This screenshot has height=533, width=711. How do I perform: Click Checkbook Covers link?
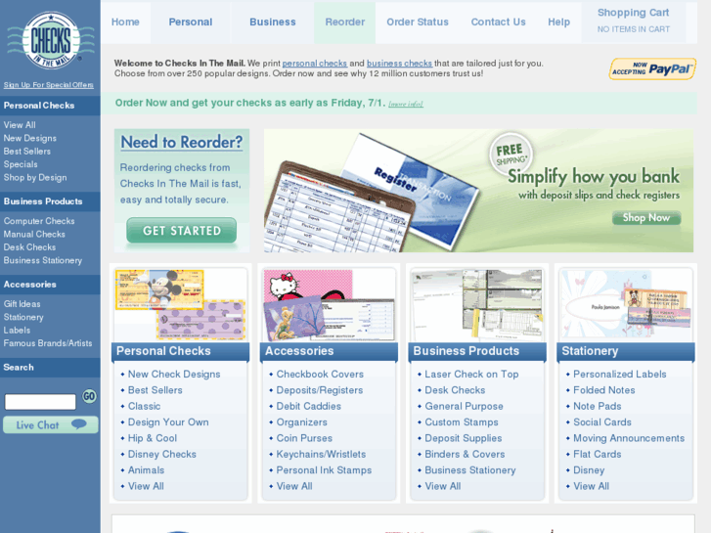point(320,375)
